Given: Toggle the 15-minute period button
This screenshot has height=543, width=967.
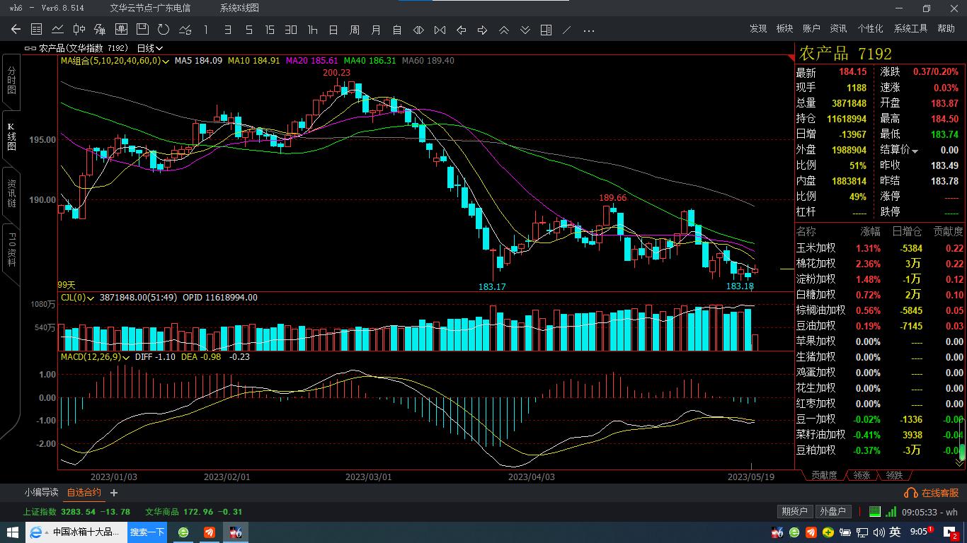Looking at the screenshot, I should pyautogui.click(x=270, y=30).
